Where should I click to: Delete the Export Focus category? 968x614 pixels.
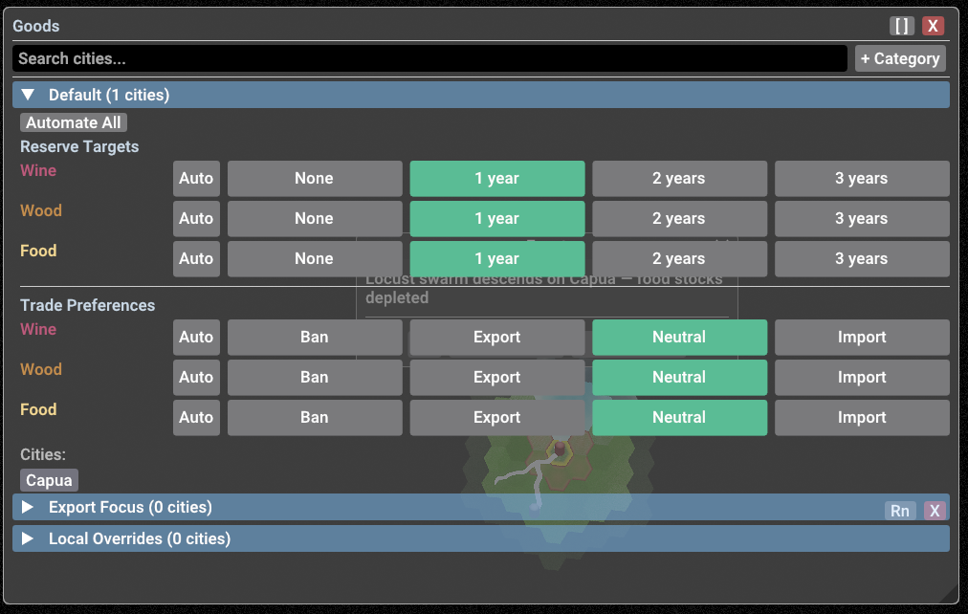(935, 511)
